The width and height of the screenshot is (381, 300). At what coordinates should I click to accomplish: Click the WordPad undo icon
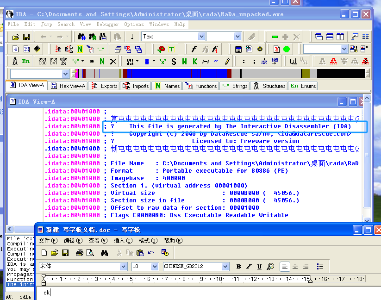click(151, 253)
